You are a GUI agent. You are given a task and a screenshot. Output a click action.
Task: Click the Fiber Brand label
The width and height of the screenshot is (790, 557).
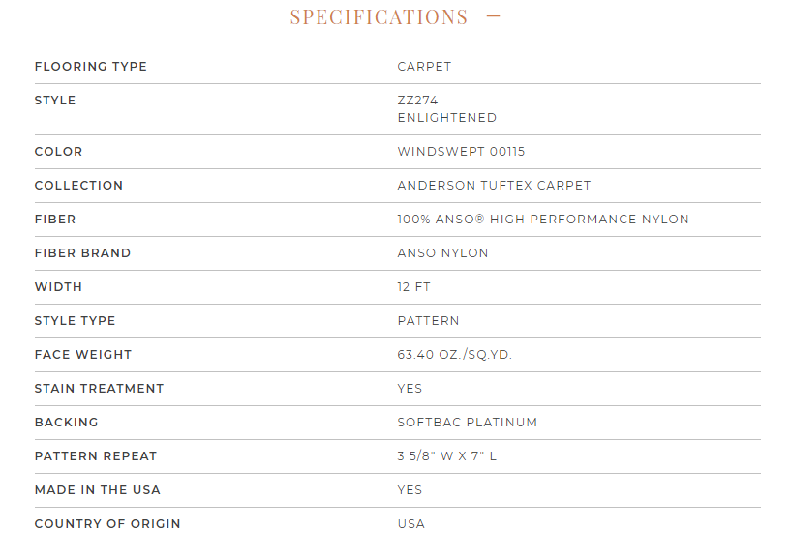(82, 253)
